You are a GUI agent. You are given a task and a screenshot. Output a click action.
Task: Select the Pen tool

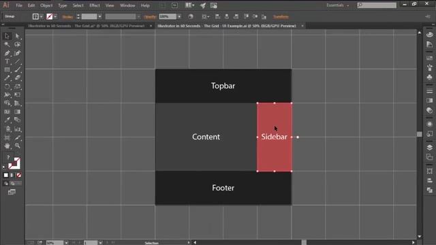click(x=7, y=53)
